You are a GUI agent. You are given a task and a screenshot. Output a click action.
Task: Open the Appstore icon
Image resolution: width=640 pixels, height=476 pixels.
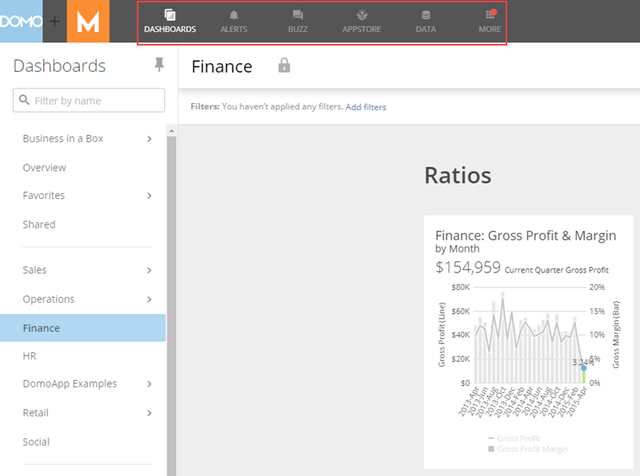(362, 15)
